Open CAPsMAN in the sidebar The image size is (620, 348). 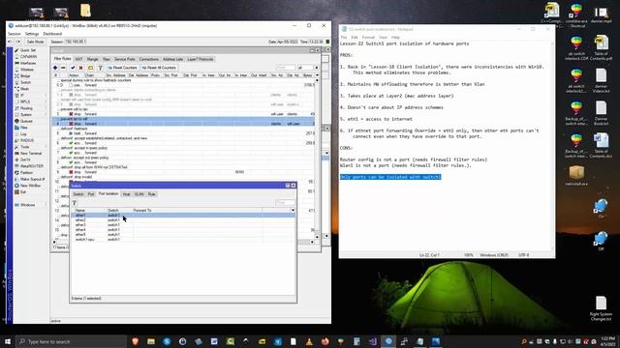[28, 57]
